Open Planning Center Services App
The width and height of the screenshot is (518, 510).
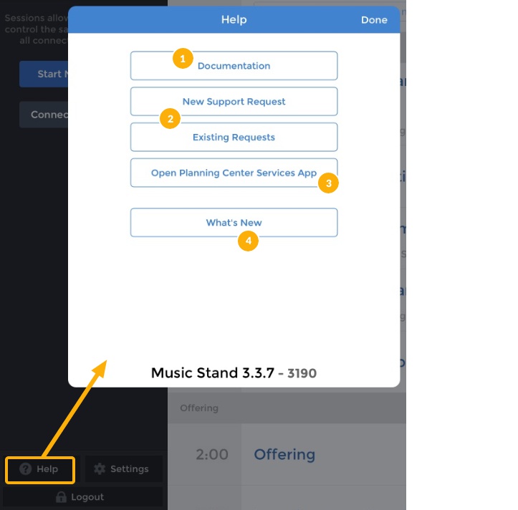click(234, 173)
